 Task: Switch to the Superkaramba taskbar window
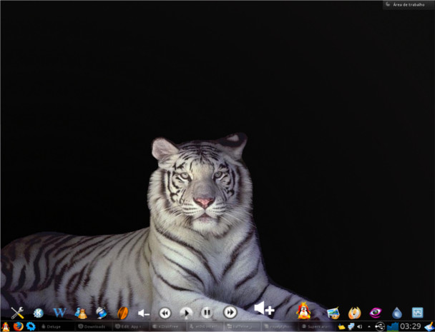(x=316, y=327)
